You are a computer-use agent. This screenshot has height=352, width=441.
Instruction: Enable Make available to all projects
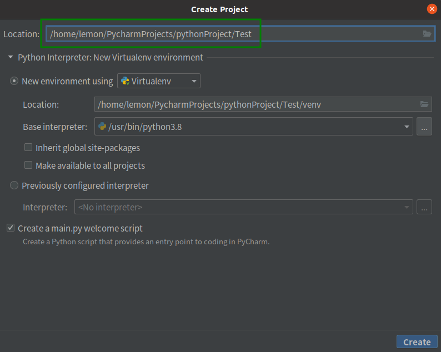[x=28, y=165]
